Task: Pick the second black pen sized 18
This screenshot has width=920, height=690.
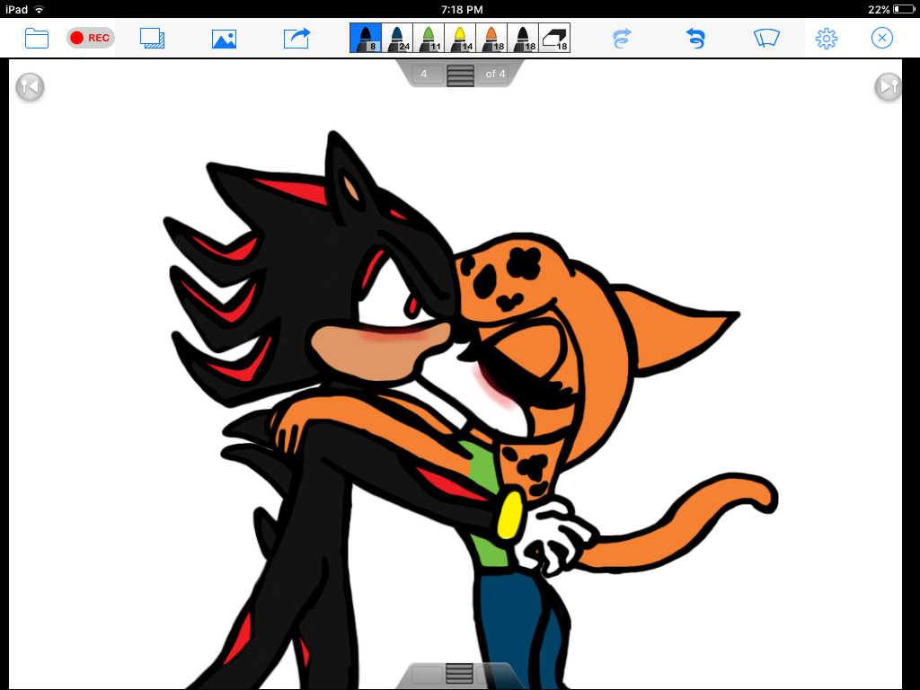Action: pos(524,38)
